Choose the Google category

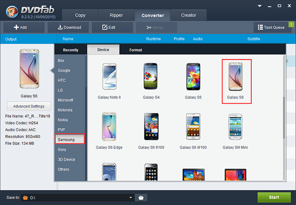pos(70,71)
